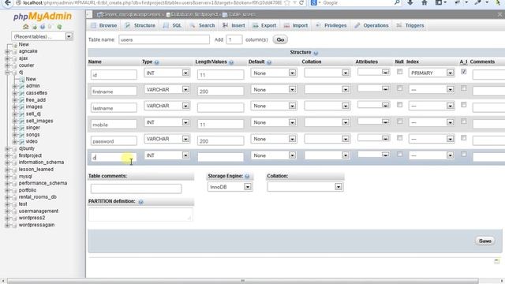Open the Search tab
This screenshot has height=284, width=505.
point(202,25)
